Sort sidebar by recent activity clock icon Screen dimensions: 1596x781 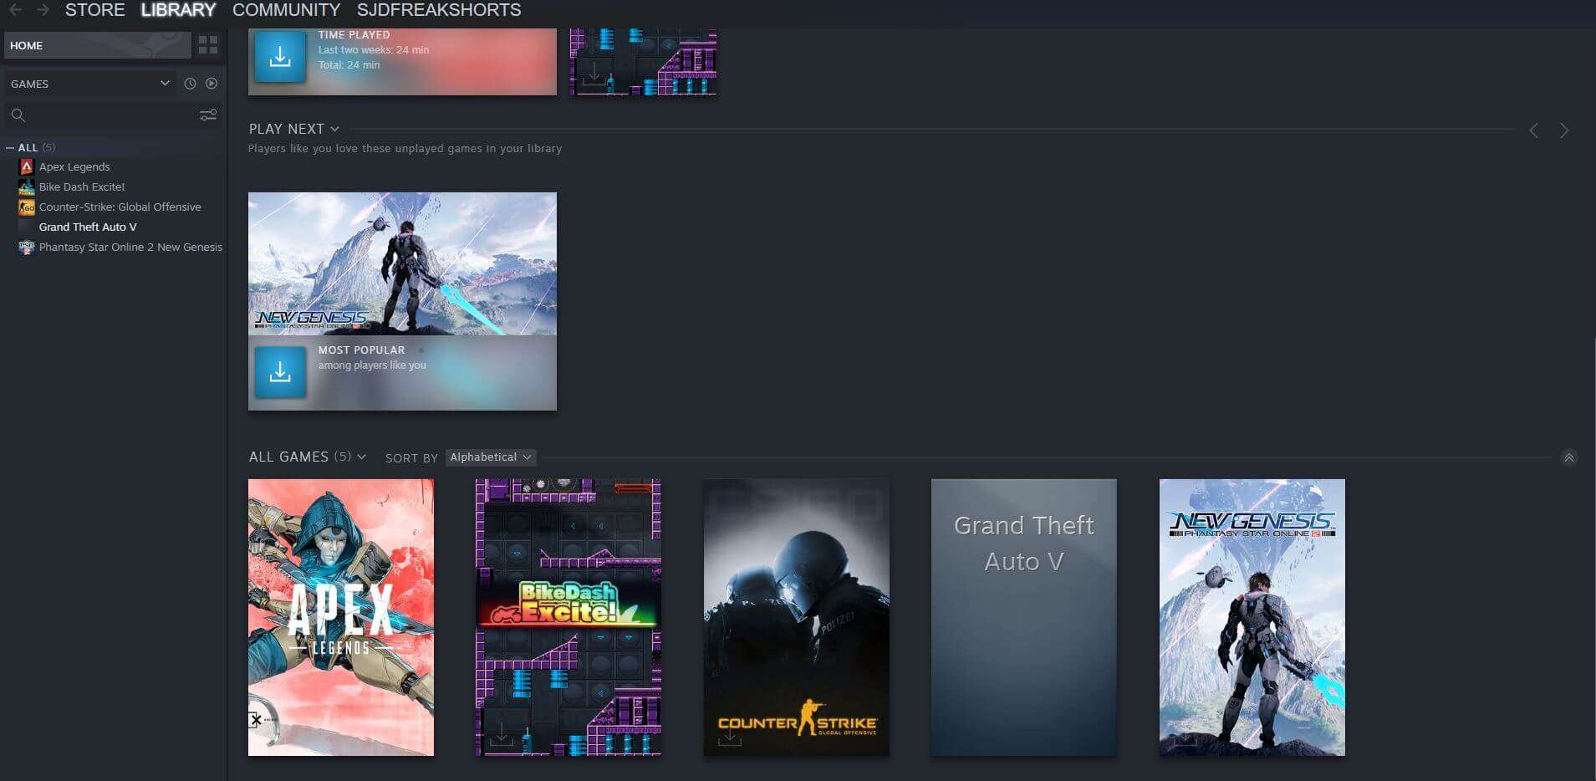coord(190,84)
